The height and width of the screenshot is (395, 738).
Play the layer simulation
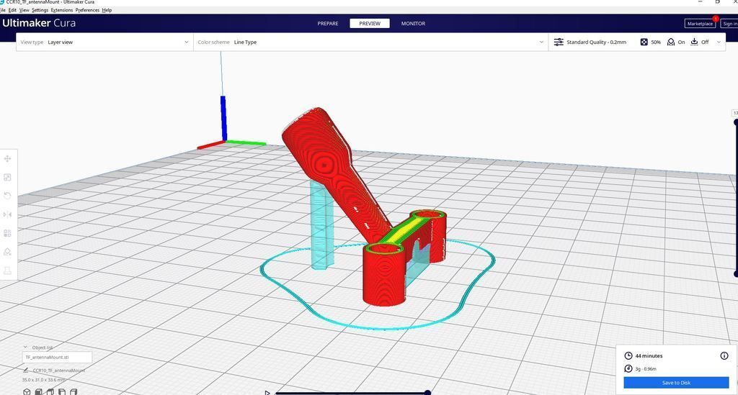[267, 393]
